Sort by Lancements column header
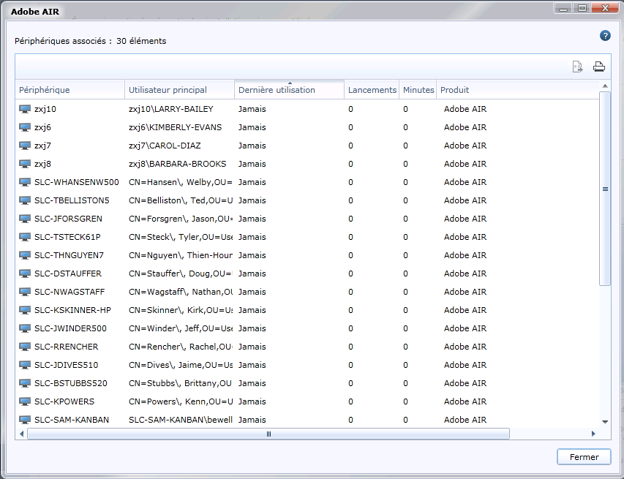This screenshot has height=479, width=624. pyautogui.click(x=372, y=90)
